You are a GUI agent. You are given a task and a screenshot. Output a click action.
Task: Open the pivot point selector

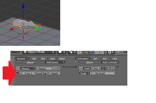coord(72,52)
